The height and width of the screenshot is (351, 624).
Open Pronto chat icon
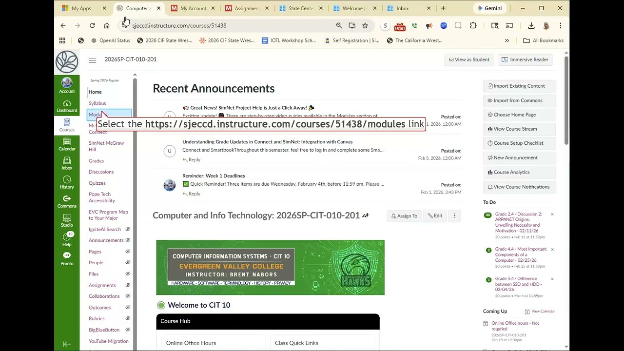tap(67, 258)
